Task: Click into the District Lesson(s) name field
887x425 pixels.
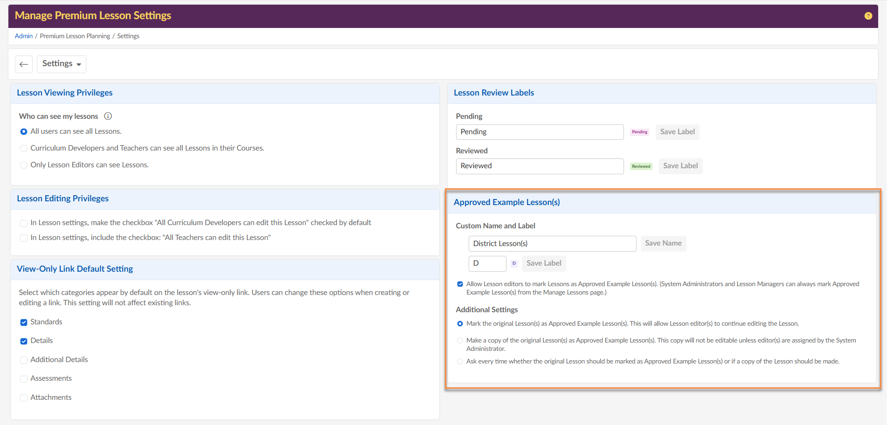Action: click(552, 244)
